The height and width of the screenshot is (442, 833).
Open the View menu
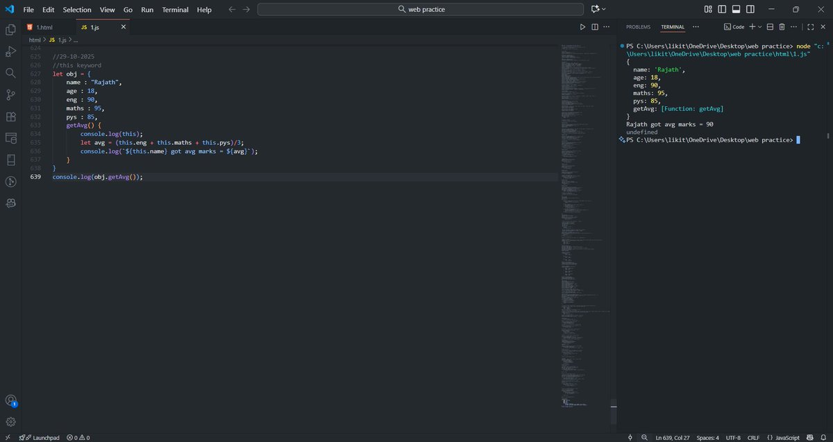107,10
